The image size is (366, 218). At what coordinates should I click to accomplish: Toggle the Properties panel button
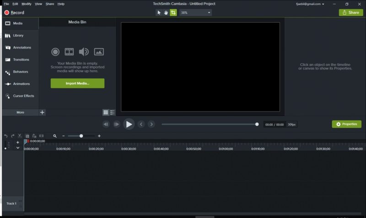pos(347,124)
